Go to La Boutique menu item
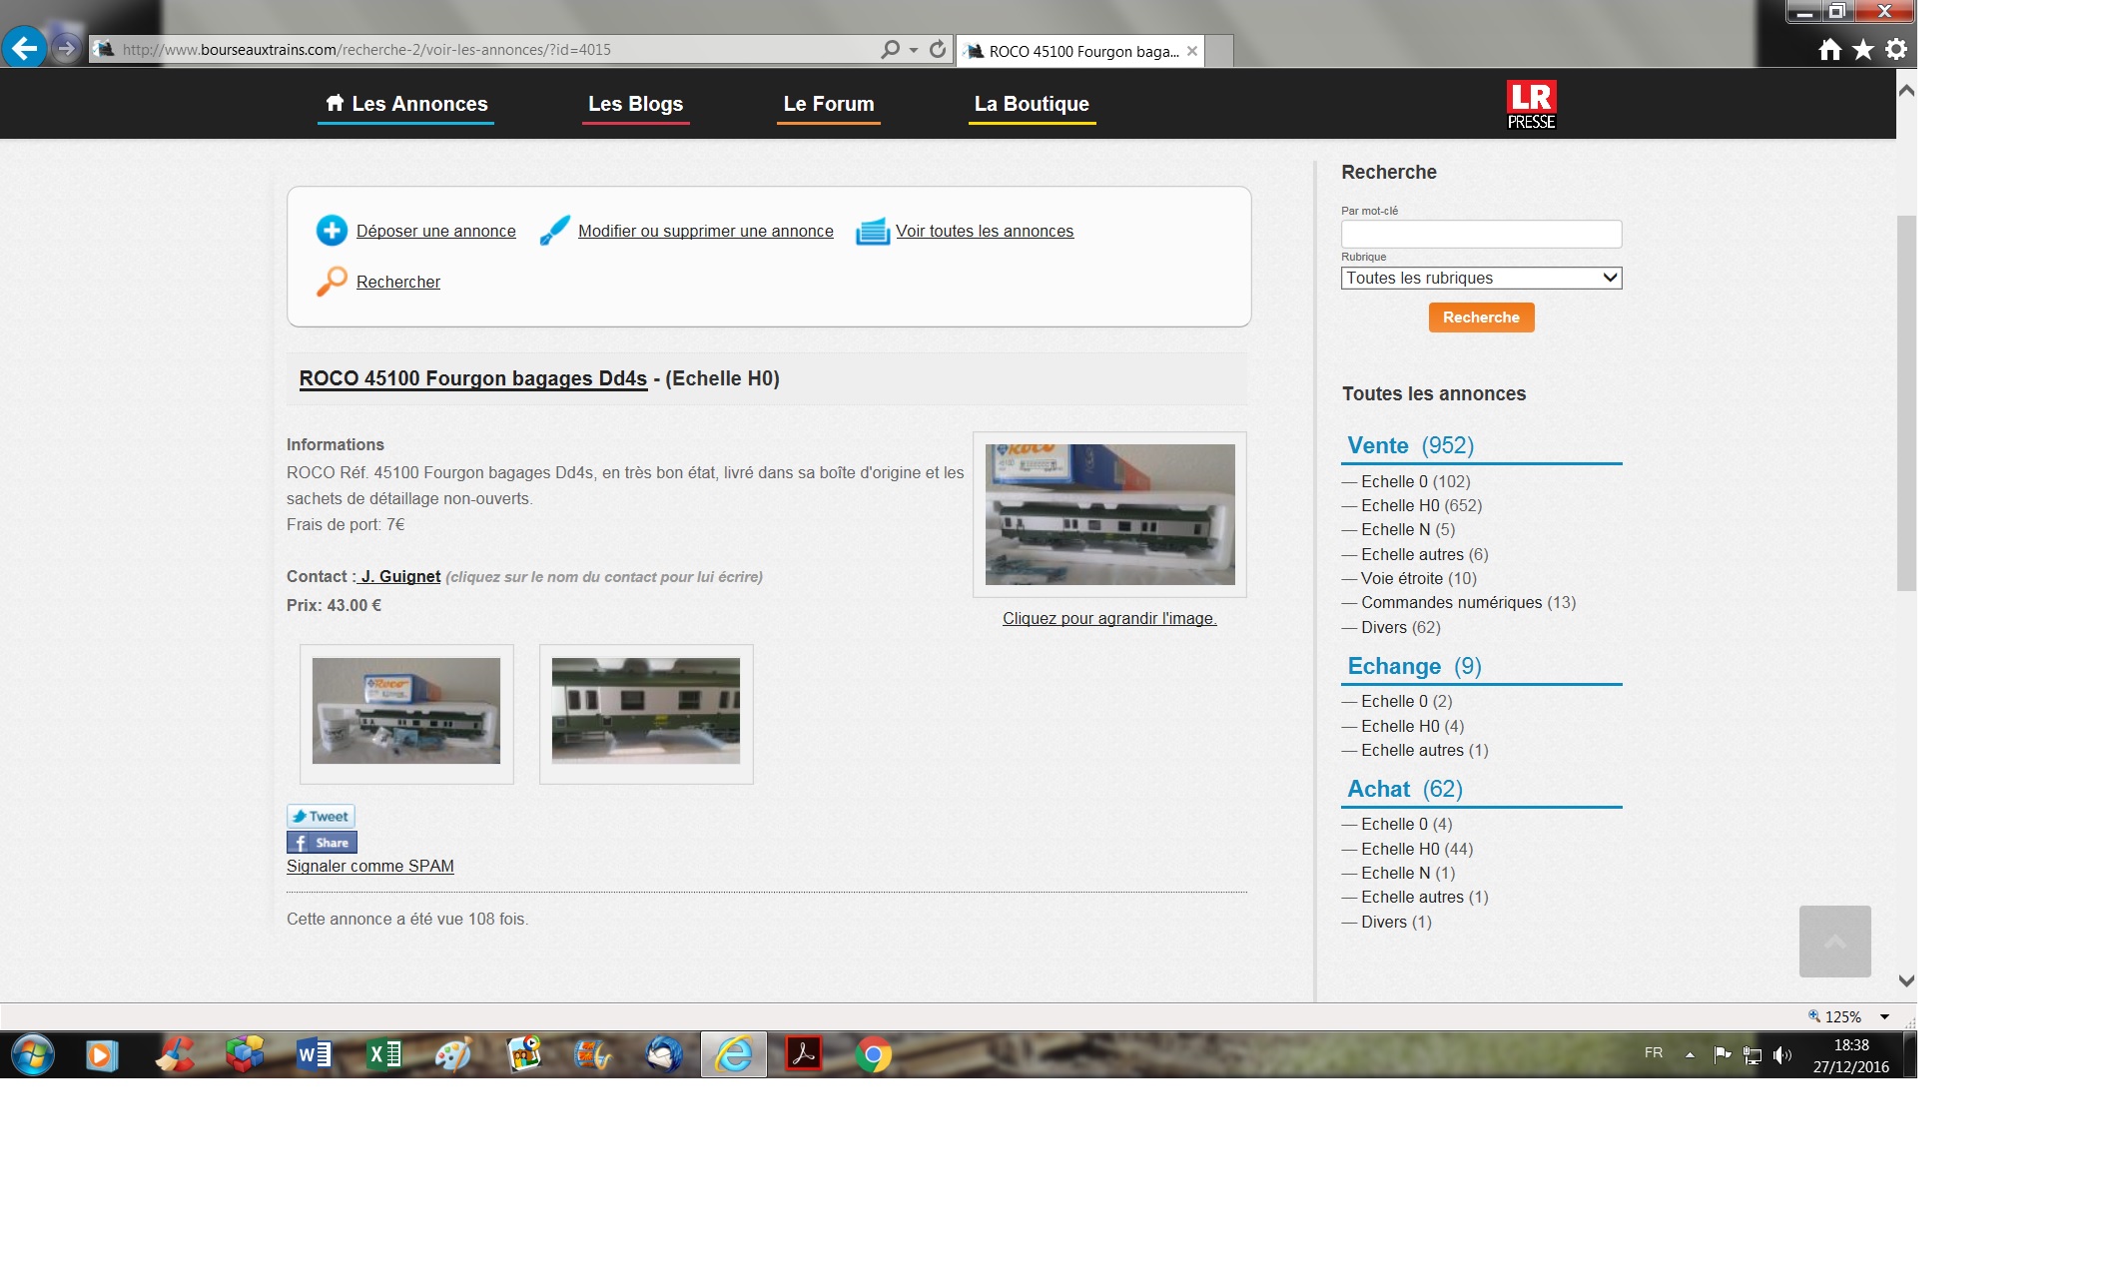This screenshot has width=2107, height=1281. (1032, 104)
